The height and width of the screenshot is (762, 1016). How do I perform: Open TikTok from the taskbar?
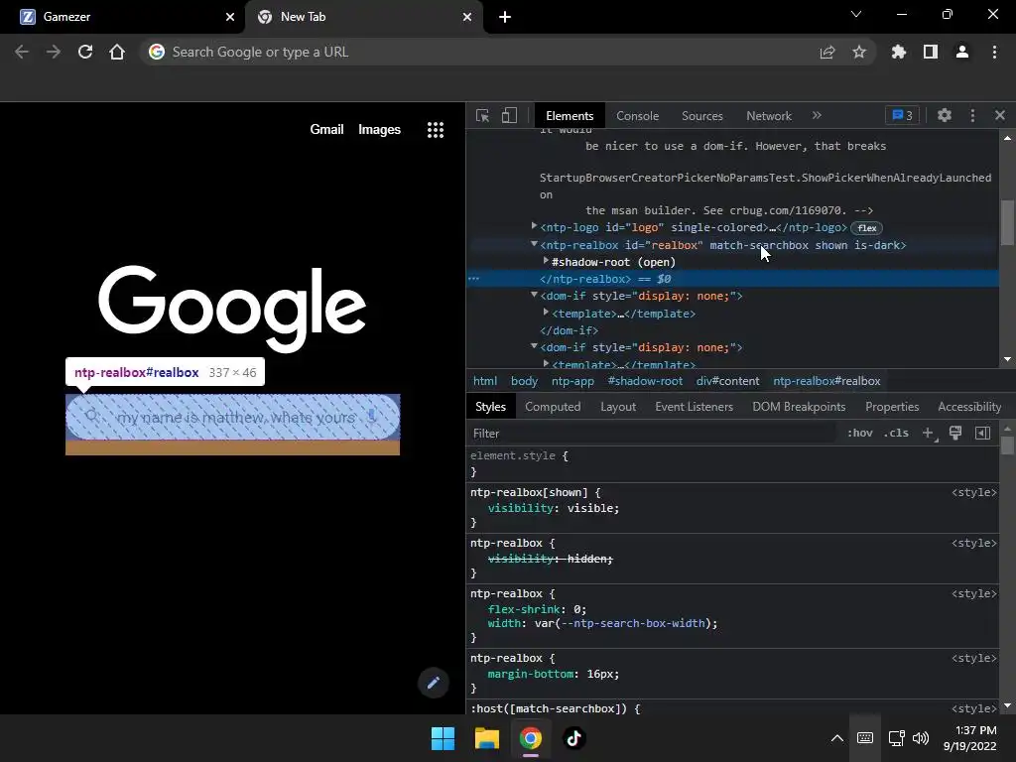574,738
